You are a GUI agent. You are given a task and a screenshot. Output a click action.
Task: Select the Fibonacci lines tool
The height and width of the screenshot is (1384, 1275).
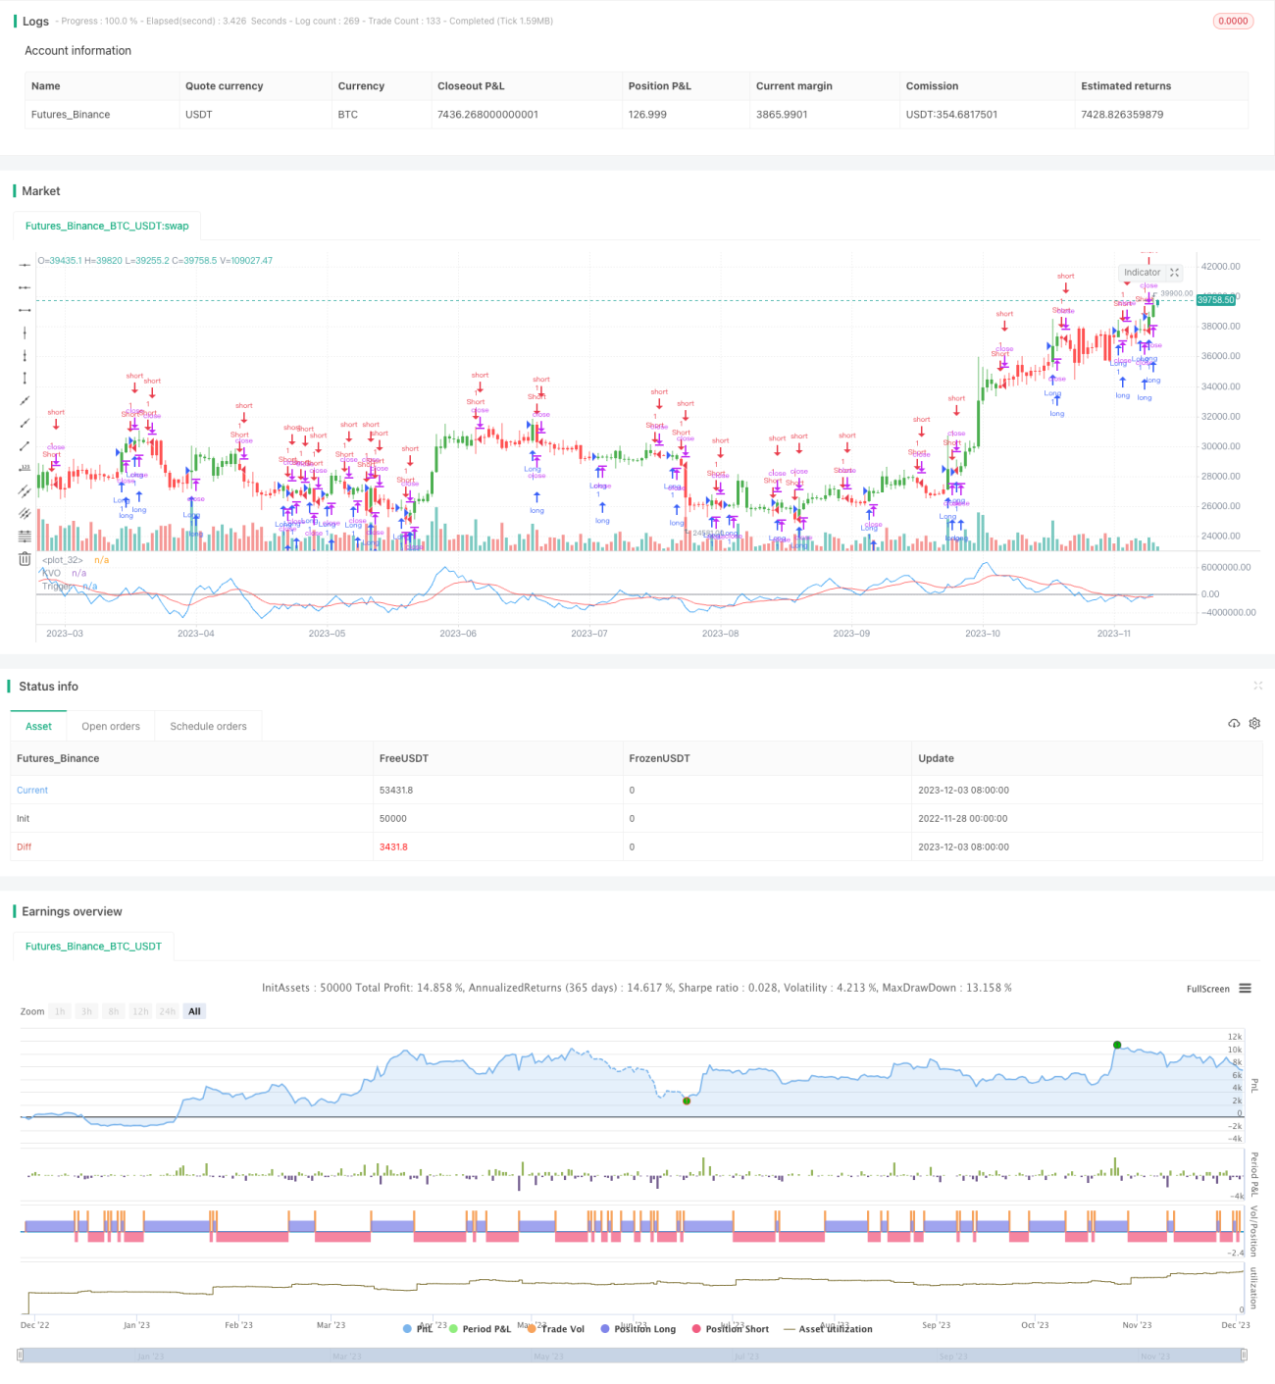coord(25,536)
